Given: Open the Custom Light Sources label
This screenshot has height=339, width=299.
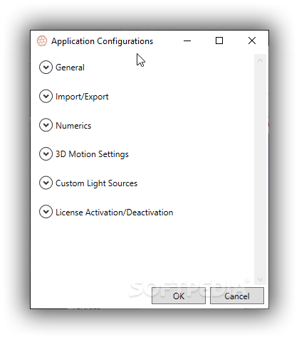Looking at the screenshot, I should (97, 183).
